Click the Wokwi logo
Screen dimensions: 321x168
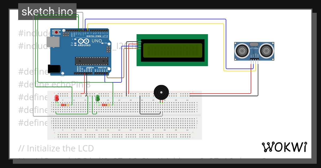pos(284,147)
